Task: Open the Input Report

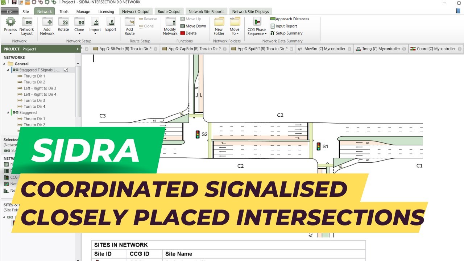Action: tap(283, 26)
